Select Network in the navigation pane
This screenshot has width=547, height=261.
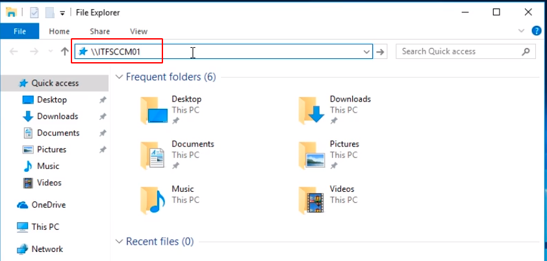(x=47, y=249)
